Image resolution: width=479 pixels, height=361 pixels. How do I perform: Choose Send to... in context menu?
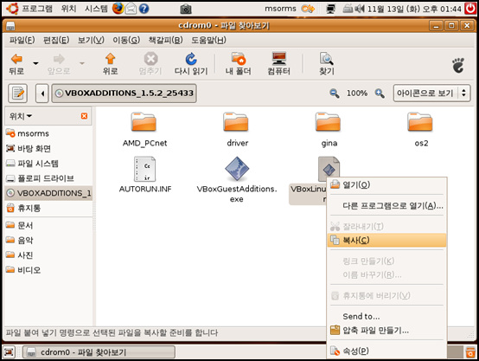point(386,316)
